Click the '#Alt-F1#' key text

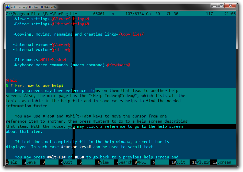pos(56,157)
